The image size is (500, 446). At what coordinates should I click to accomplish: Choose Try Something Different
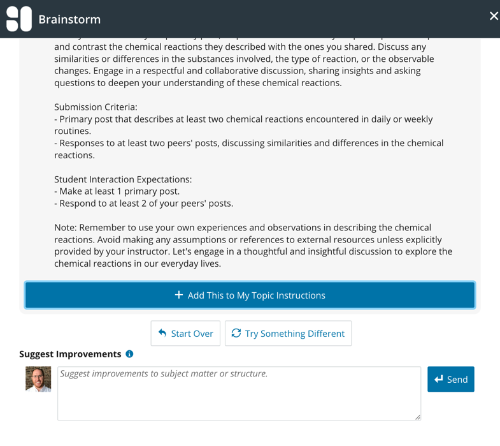coord(288,333)
